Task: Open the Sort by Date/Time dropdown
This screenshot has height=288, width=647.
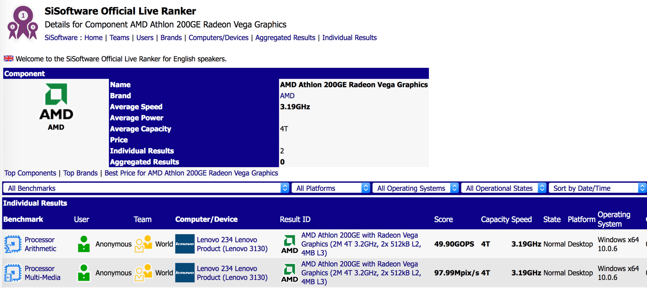Action: pos(597,188)
